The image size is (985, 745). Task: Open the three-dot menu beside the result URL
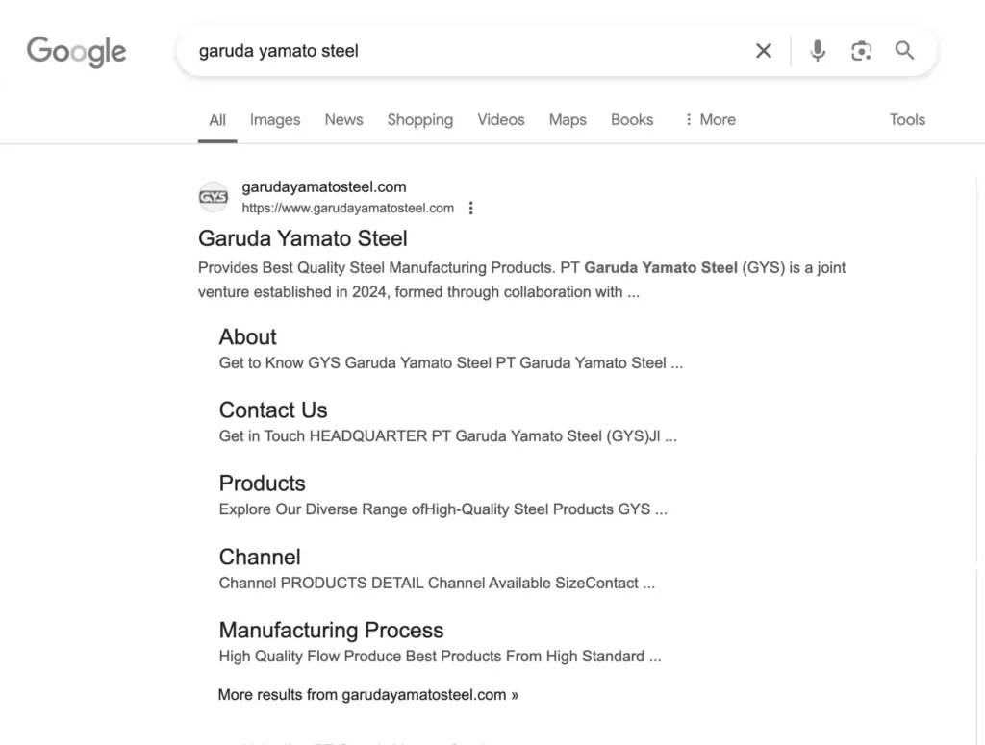point(470,207)
